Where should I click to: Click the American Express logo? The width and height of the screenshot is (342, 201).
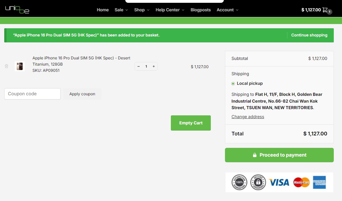tap(319, 182)
